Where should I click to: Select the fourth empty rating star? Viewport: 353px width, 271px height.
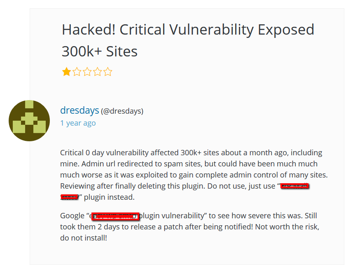[97, 72]
